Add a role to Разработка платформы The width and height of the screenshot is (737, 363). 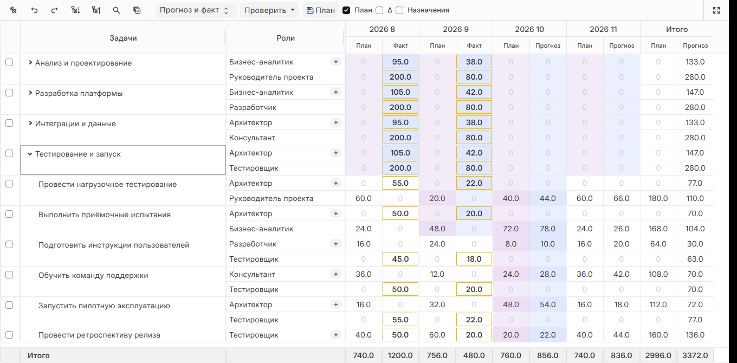tap(335, 92)
